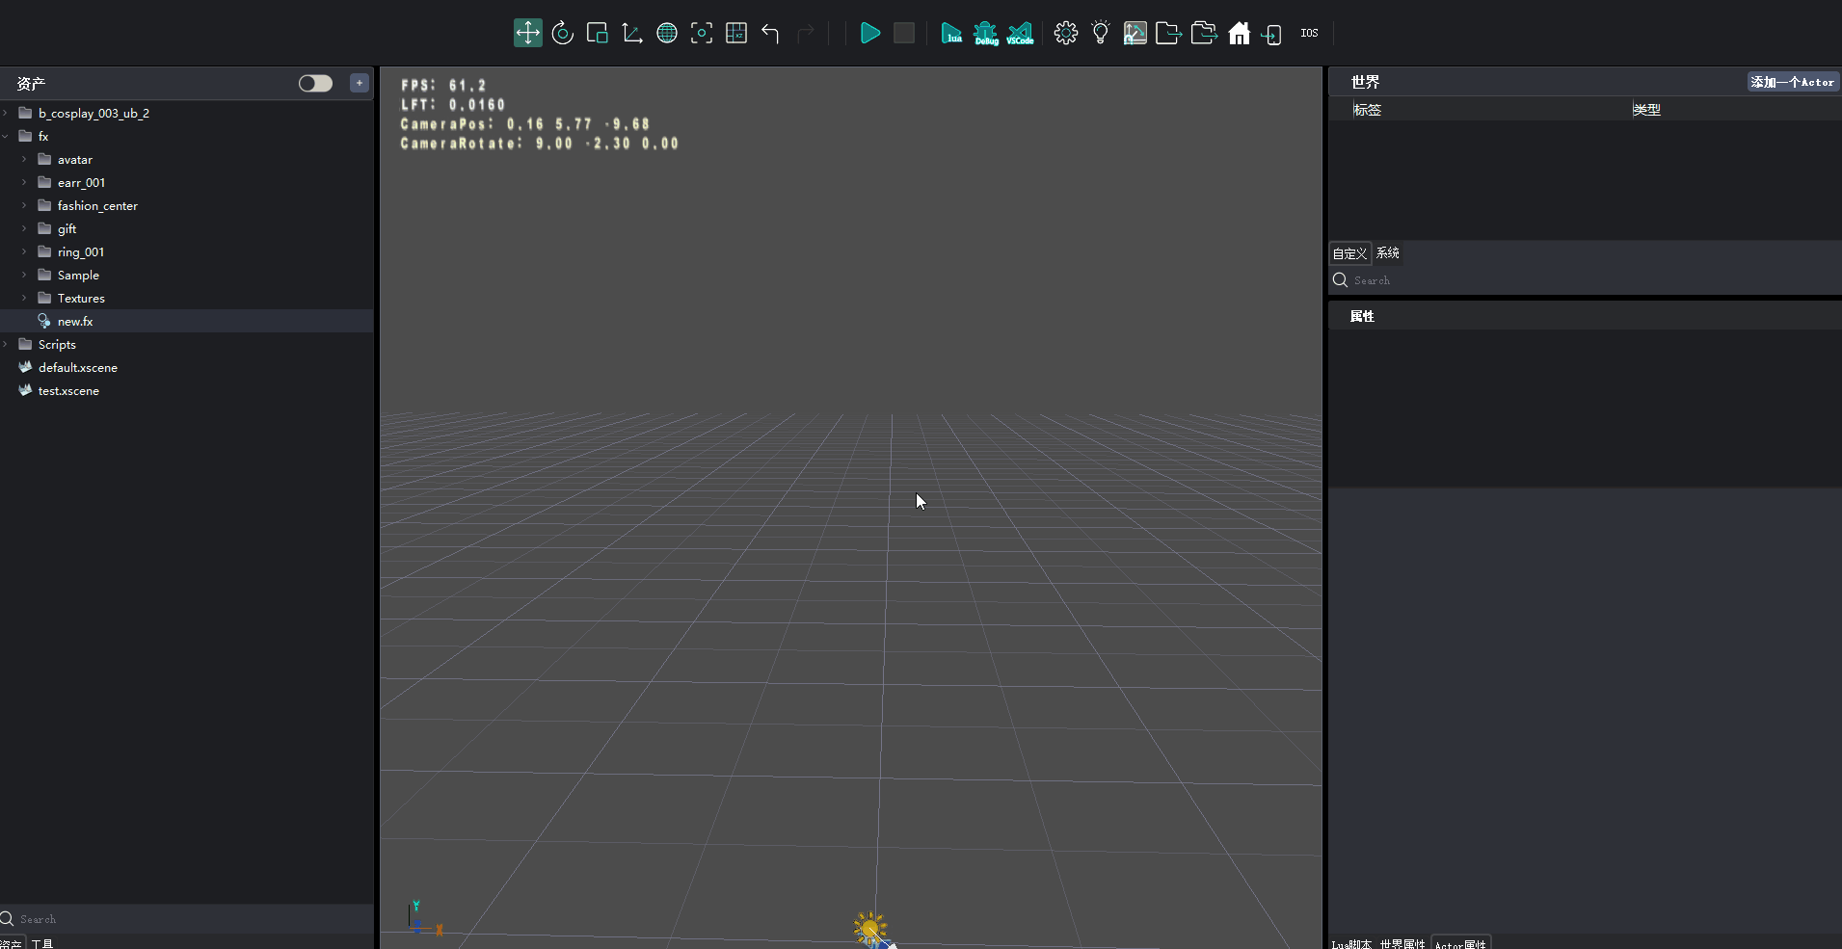Expand the avatar folder
1842x949 pixels.
click(24, 159)
